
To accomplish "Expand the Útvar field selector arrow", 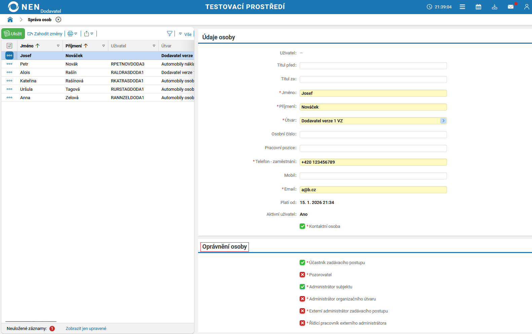I will point(443,121).
